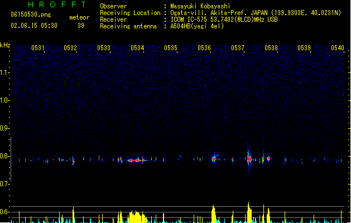Viewport: 351px width, 223px height.
Task: Click the 0539 time marker
Action: click(x=304, y=47)
